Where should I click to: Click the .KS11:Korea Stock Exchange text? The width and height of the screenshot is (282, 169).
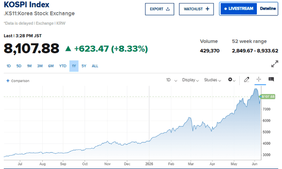point(39,14)
